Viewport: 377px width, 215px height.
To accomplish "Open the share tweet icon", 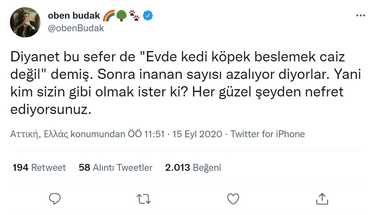I will [x=322, y=198].
